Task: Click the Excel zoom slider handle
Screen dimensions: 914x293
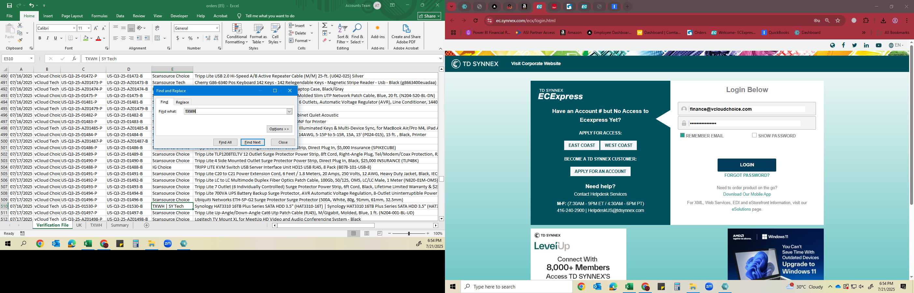Action: pyautogui.click(x=409, y=233)
